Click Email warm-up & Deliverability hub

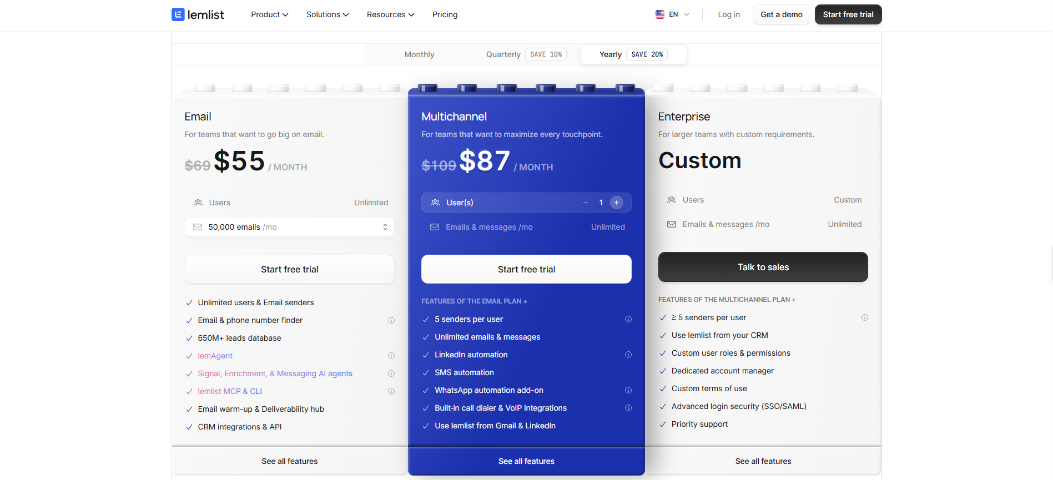point(261,409)
